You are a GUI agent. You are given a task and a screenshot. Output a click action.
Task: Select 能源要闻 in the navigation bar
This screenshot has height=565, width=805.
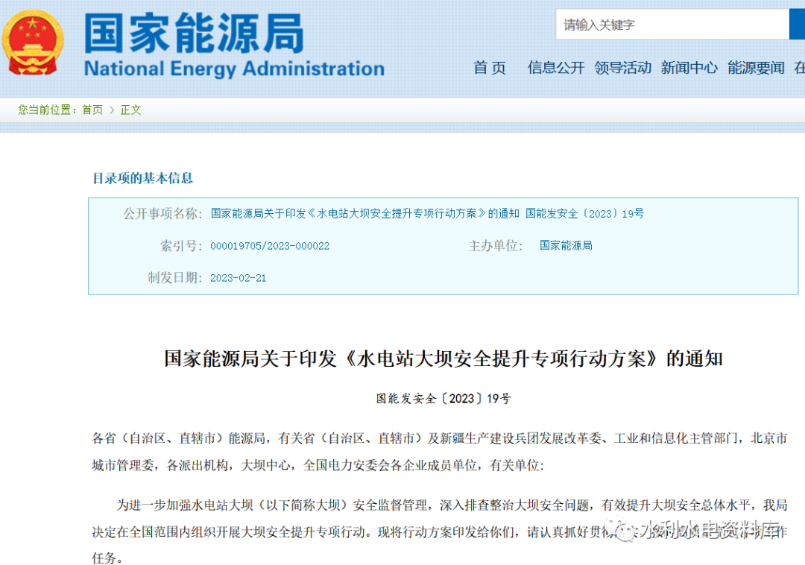click(756, 68)
